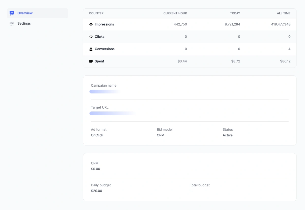Click the Conversions shopping bag icon
Viewport: 305px width, 210px height.
click(91, 49)
